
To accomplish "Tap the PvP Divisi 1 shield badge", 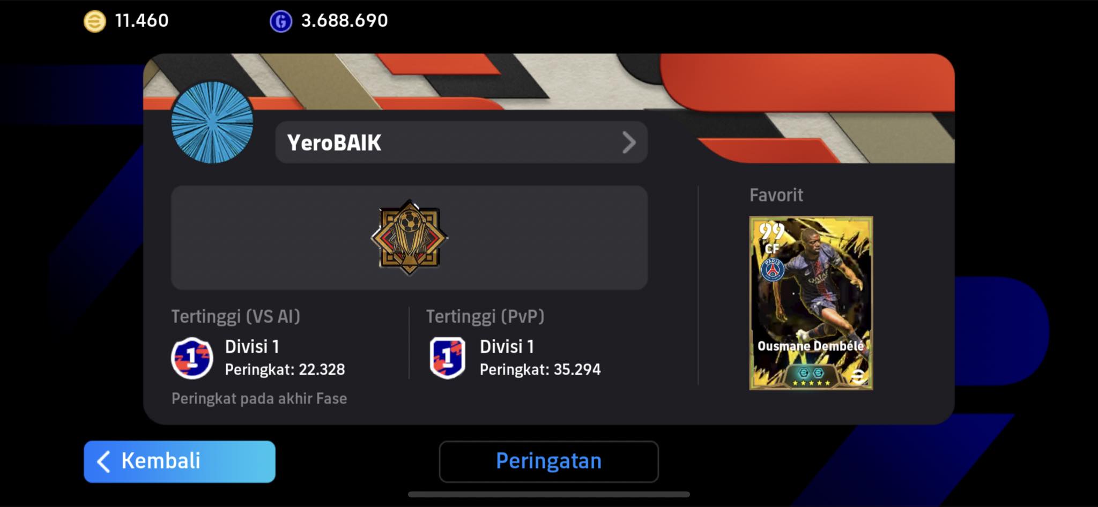I will [x=447, y=358].
